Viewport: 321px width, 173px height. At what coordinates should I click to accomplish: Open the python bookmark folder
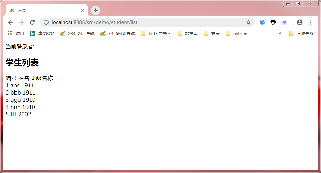[x=236, y=34]
